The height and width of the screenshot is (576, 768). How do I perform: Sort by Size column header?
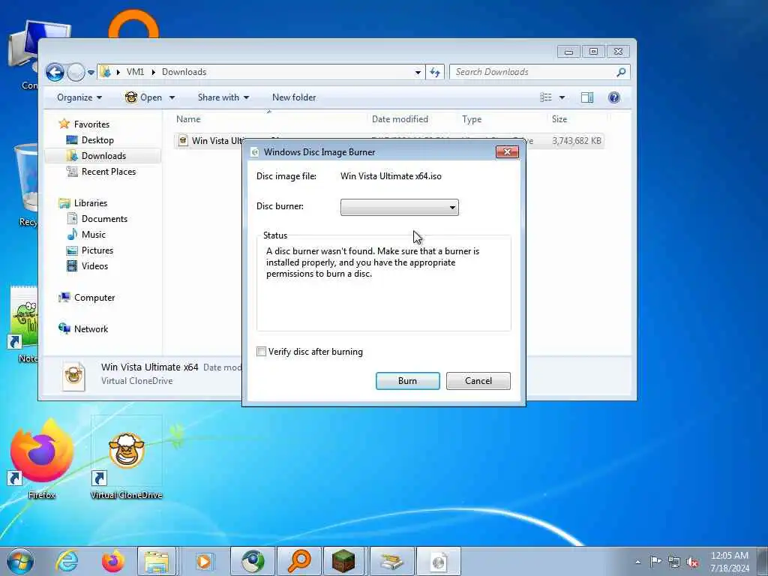pyautogui.click(x=559, y=119)
